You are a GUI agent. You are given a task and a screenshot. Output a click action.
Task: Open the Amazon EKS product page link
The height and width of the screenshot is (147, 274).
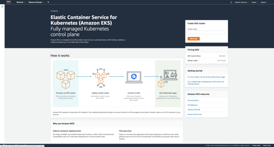(206, 77)
